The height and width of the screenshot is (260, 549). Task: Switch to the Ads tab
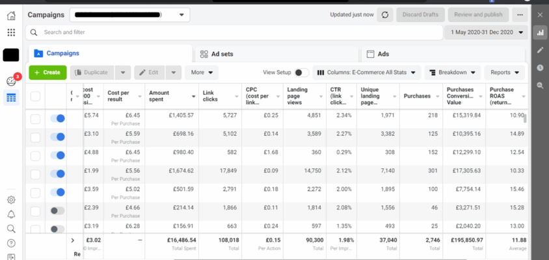point(443,54)
